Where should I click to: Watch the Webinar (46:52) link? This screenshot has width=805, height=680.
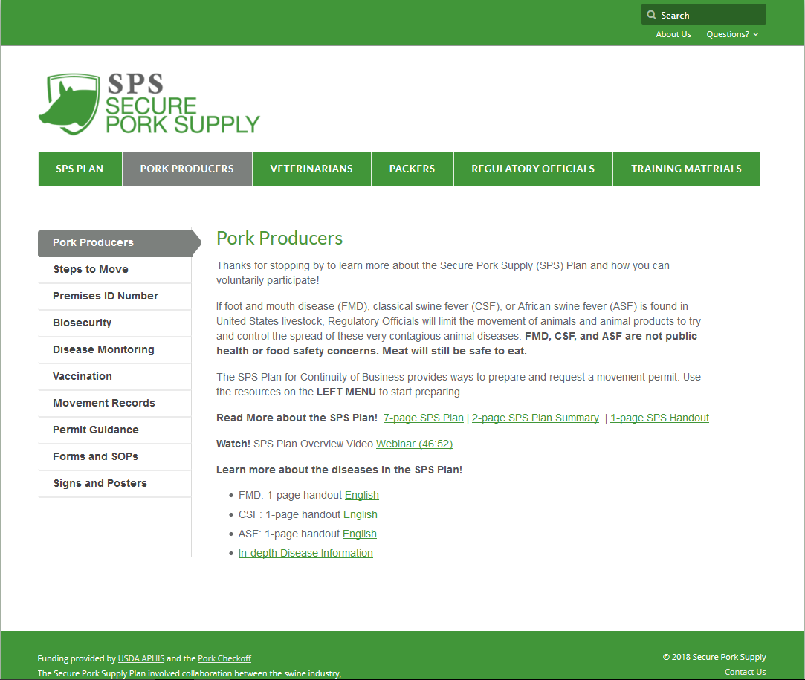click(x=414, y=444)
